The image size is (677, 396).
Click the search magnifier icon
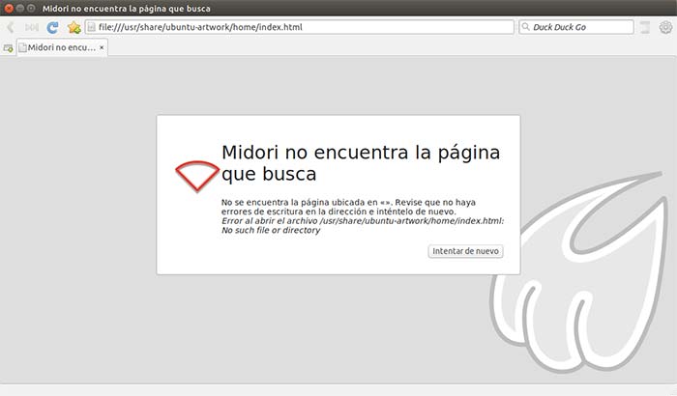point(525,27)
